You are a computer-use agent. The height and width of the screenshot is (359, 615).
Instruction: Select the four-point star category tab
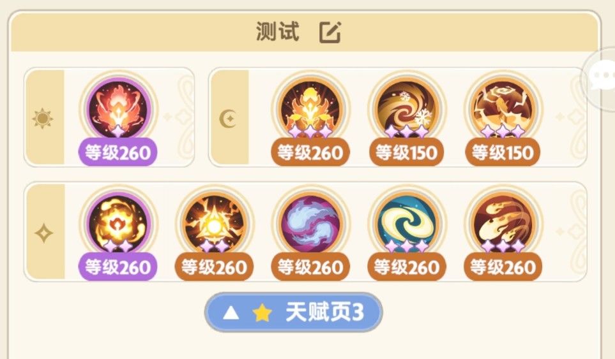click(x=43, y=233)
